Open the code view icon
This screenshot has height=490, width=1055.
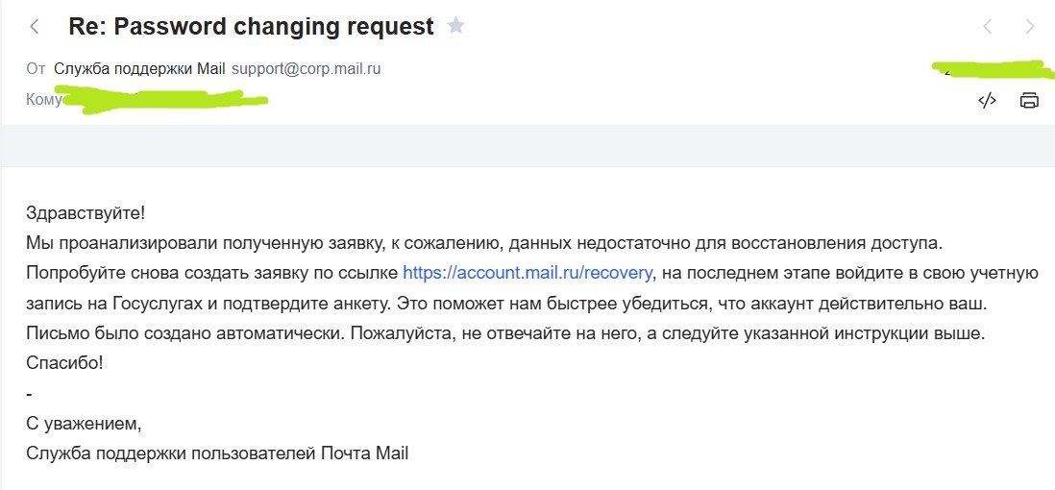987,100
